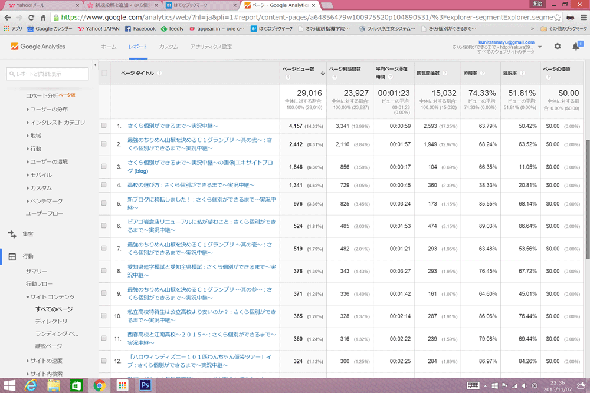
Task: Open Photoshop from the Windows taskbar
Action: pyautogui.click(x=145, y=385)
